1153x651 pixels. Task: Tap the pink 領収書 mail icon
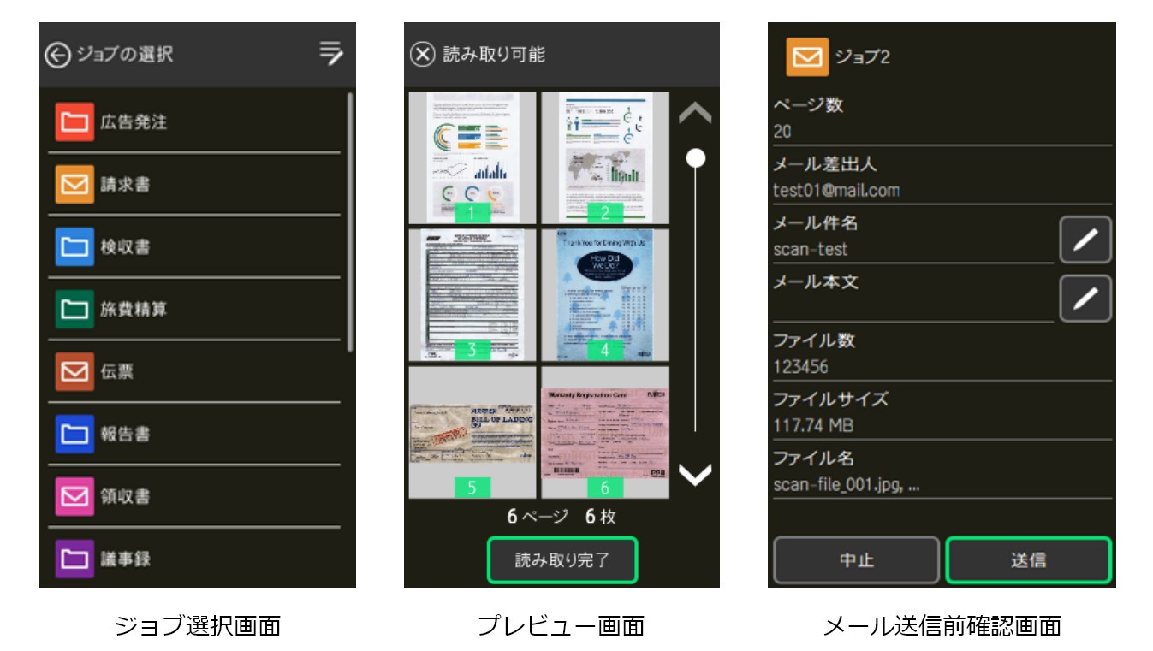pyautogui.click(x=74, y=497)
